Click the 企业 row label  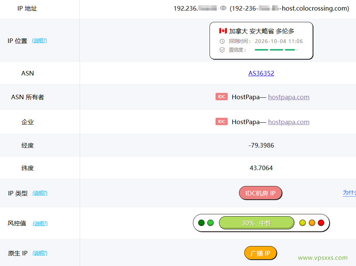[x=28, y=122]
